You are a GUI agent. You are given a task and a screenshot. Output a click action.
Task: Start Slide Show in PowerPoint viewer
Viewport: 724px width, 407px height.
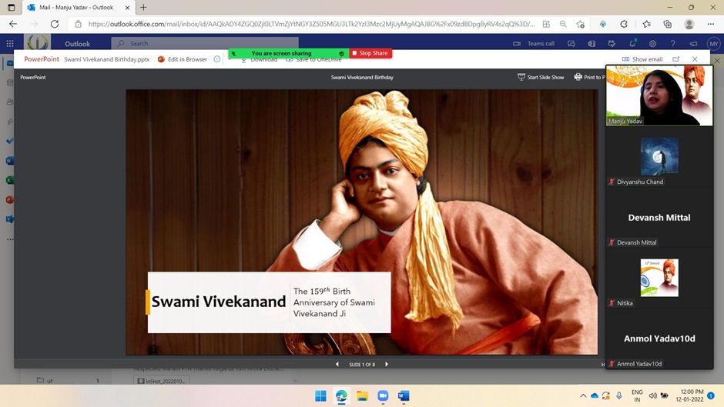click(x=540, y=77)
